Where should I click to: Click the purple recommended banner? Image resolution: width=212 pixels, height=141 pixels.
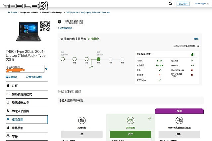tap(179, 111)
